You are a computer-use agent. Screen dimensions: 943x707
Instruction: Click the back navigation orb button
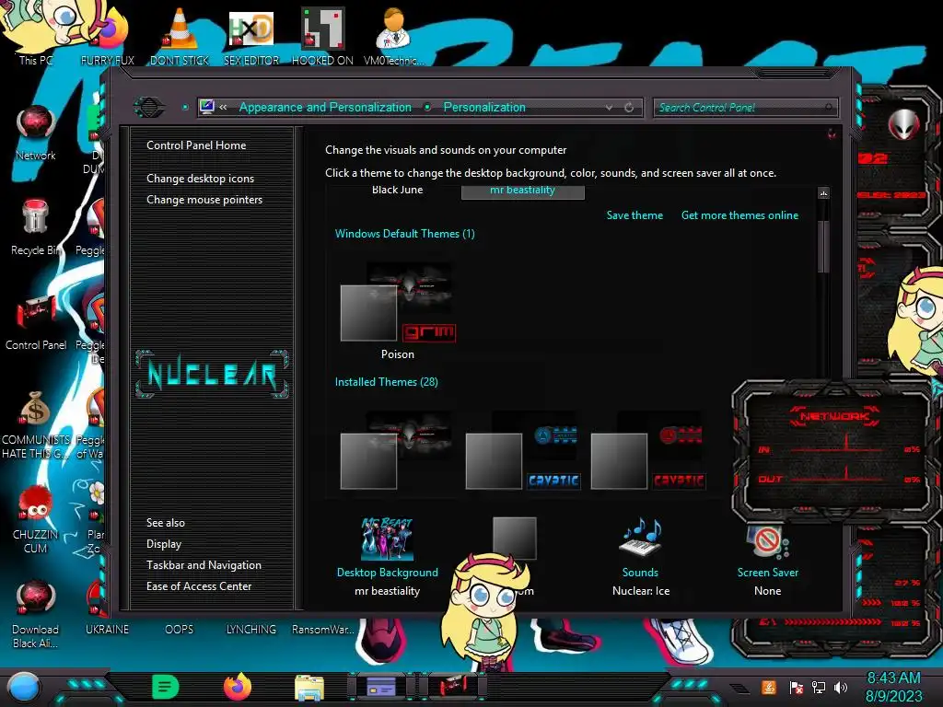point(148,108)
